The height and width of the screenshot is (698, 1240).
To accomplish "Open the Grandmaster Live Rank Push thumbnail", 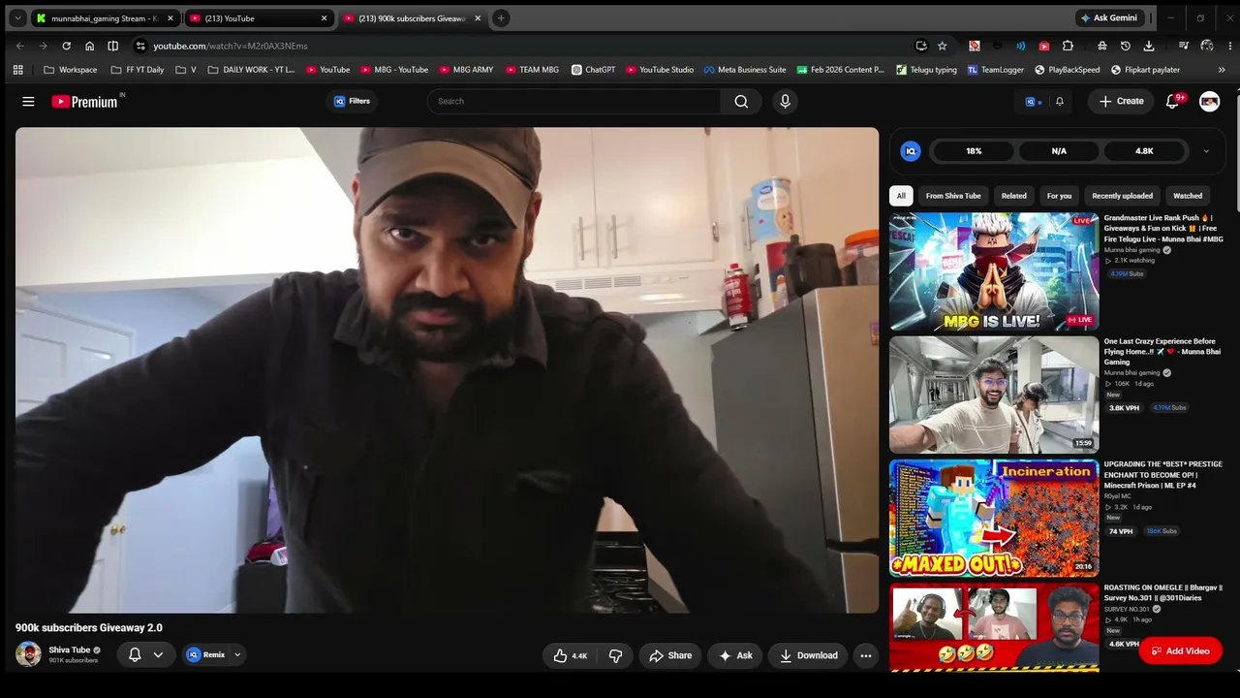I will (x=994, y=271).
